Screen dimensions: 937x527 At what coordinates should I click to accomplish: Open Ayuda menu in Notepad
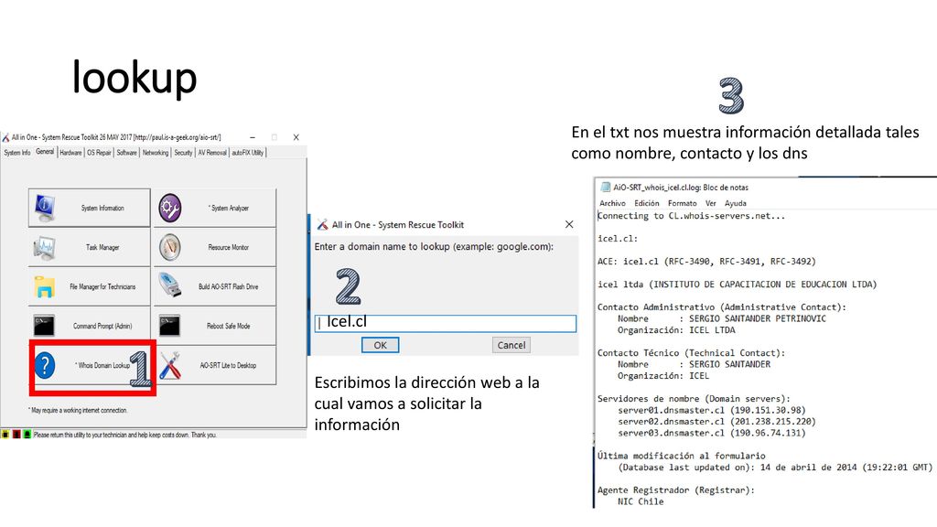point(736,203)
